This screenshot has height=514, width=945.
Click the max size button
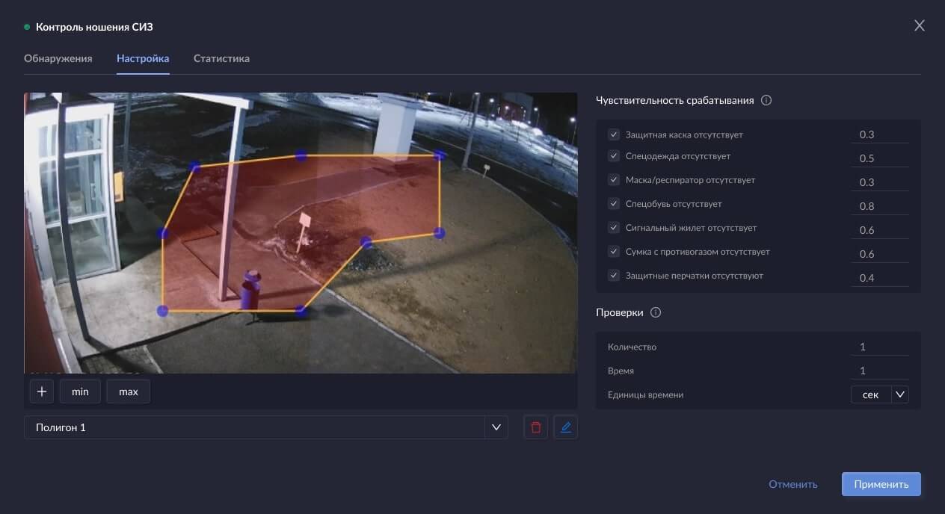[x=129, y=391]
